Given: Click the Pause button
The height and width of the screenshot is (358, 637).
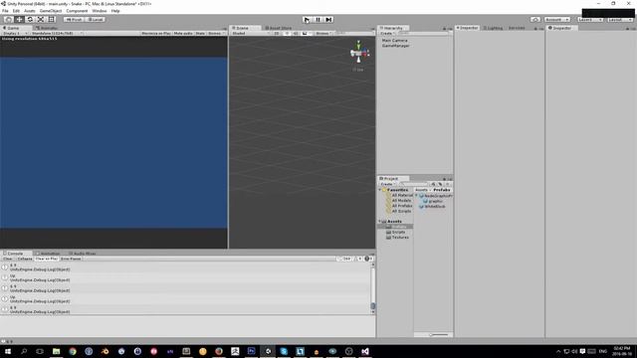Looking at the screenshot, I should point(318,20).
